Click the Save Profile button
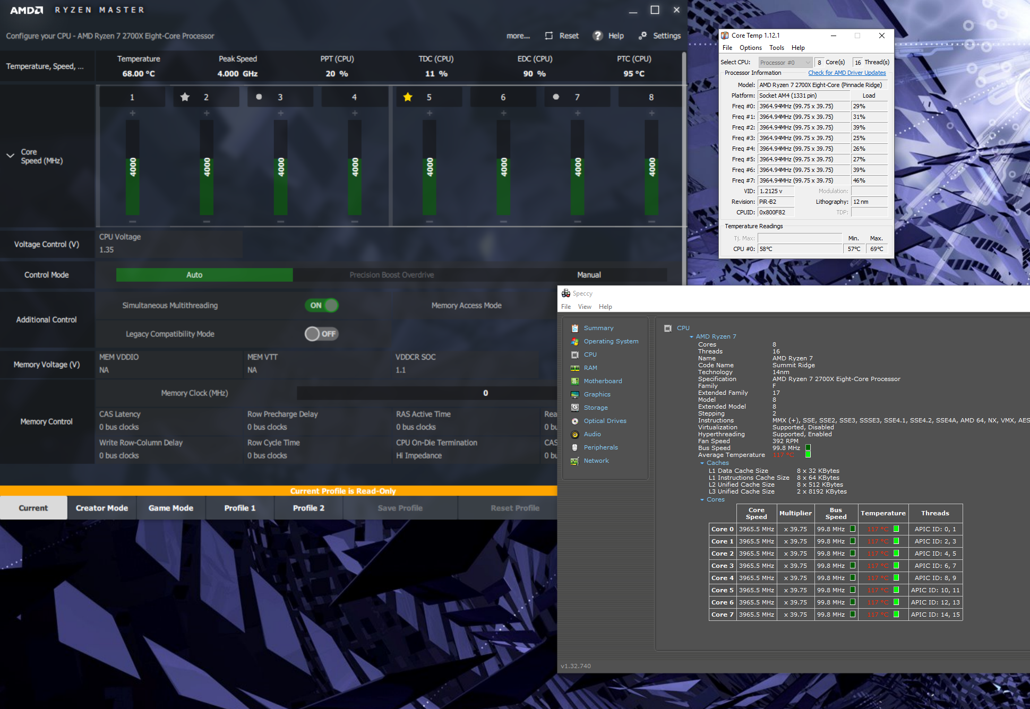This screenshot has width=1030, height=709. pos(400,508)
